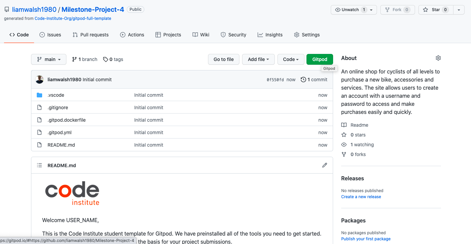Image resolution: width=471 pixels, height=244 pixels.
Task: Click the .vscode folder icon
Action: point(39,95)
